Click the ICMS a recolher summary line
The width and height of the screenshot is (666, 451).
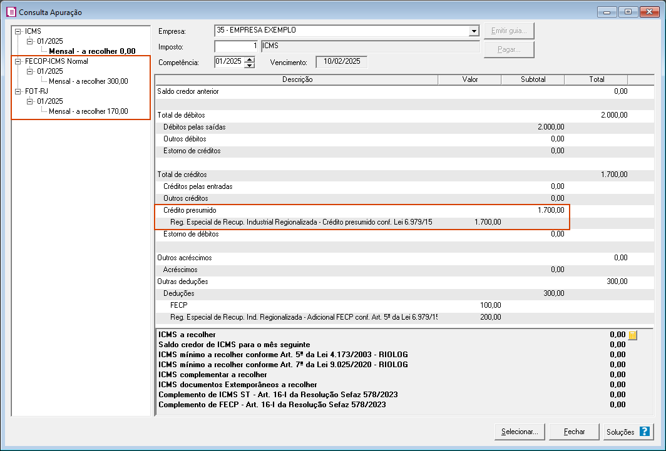(392, 335)
